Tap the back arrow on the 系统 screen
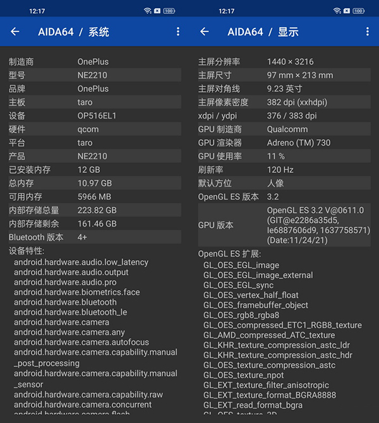Image resolution: width=379 pixels, height=423 pixels. [15, 32]
